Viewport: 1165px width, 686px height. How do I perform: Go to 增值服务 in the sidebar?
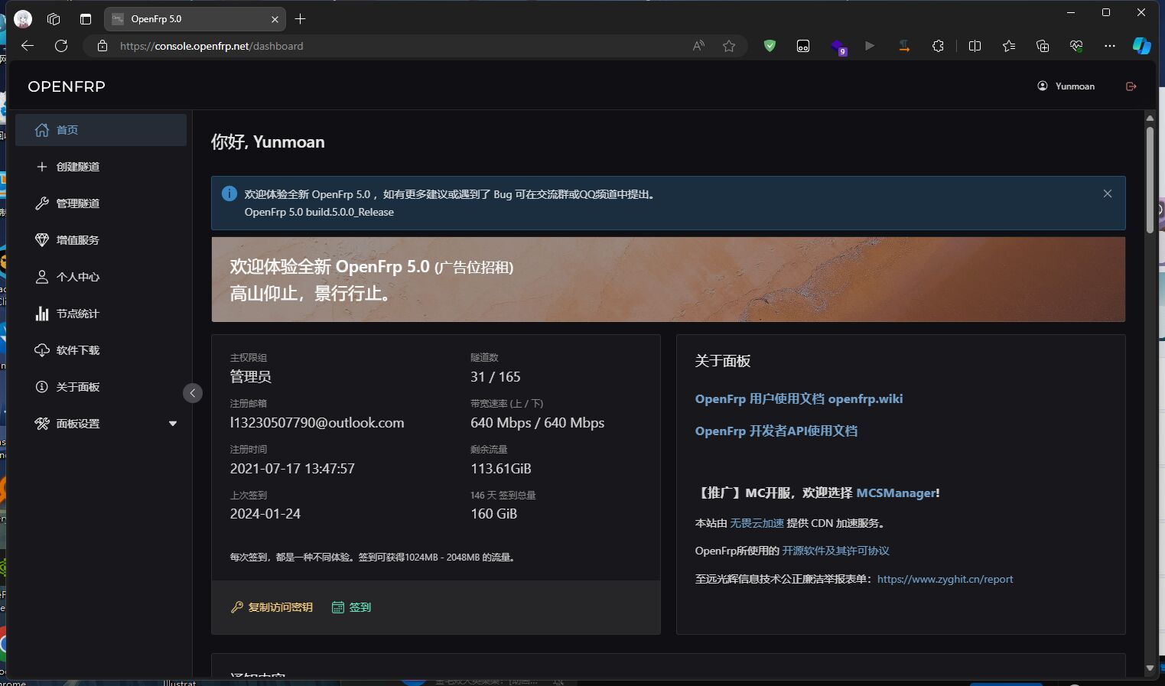click(x=100, y=240)
